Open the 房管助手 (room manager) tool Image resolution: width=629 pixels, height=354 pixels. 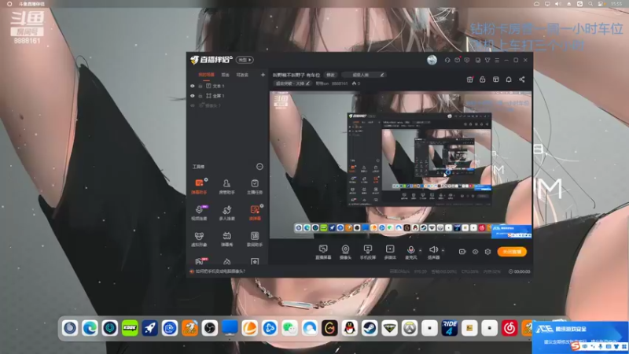(226, 186)
